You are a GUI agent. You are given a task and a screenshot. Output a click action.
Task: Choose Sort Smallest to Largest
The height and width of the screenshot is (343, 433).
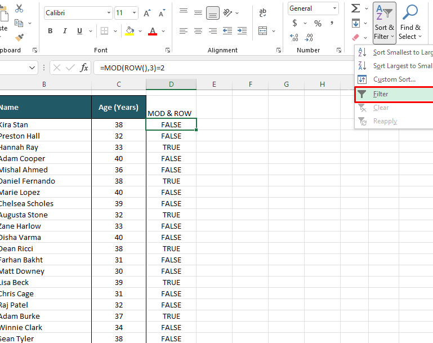tap(394, 52)
